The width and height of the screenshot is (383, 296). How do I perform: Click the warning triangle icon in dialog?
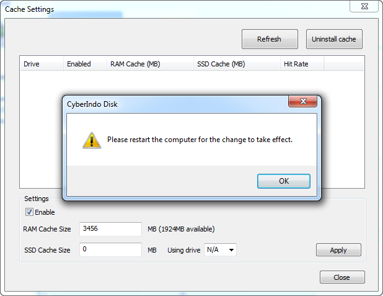coord(92,140)
